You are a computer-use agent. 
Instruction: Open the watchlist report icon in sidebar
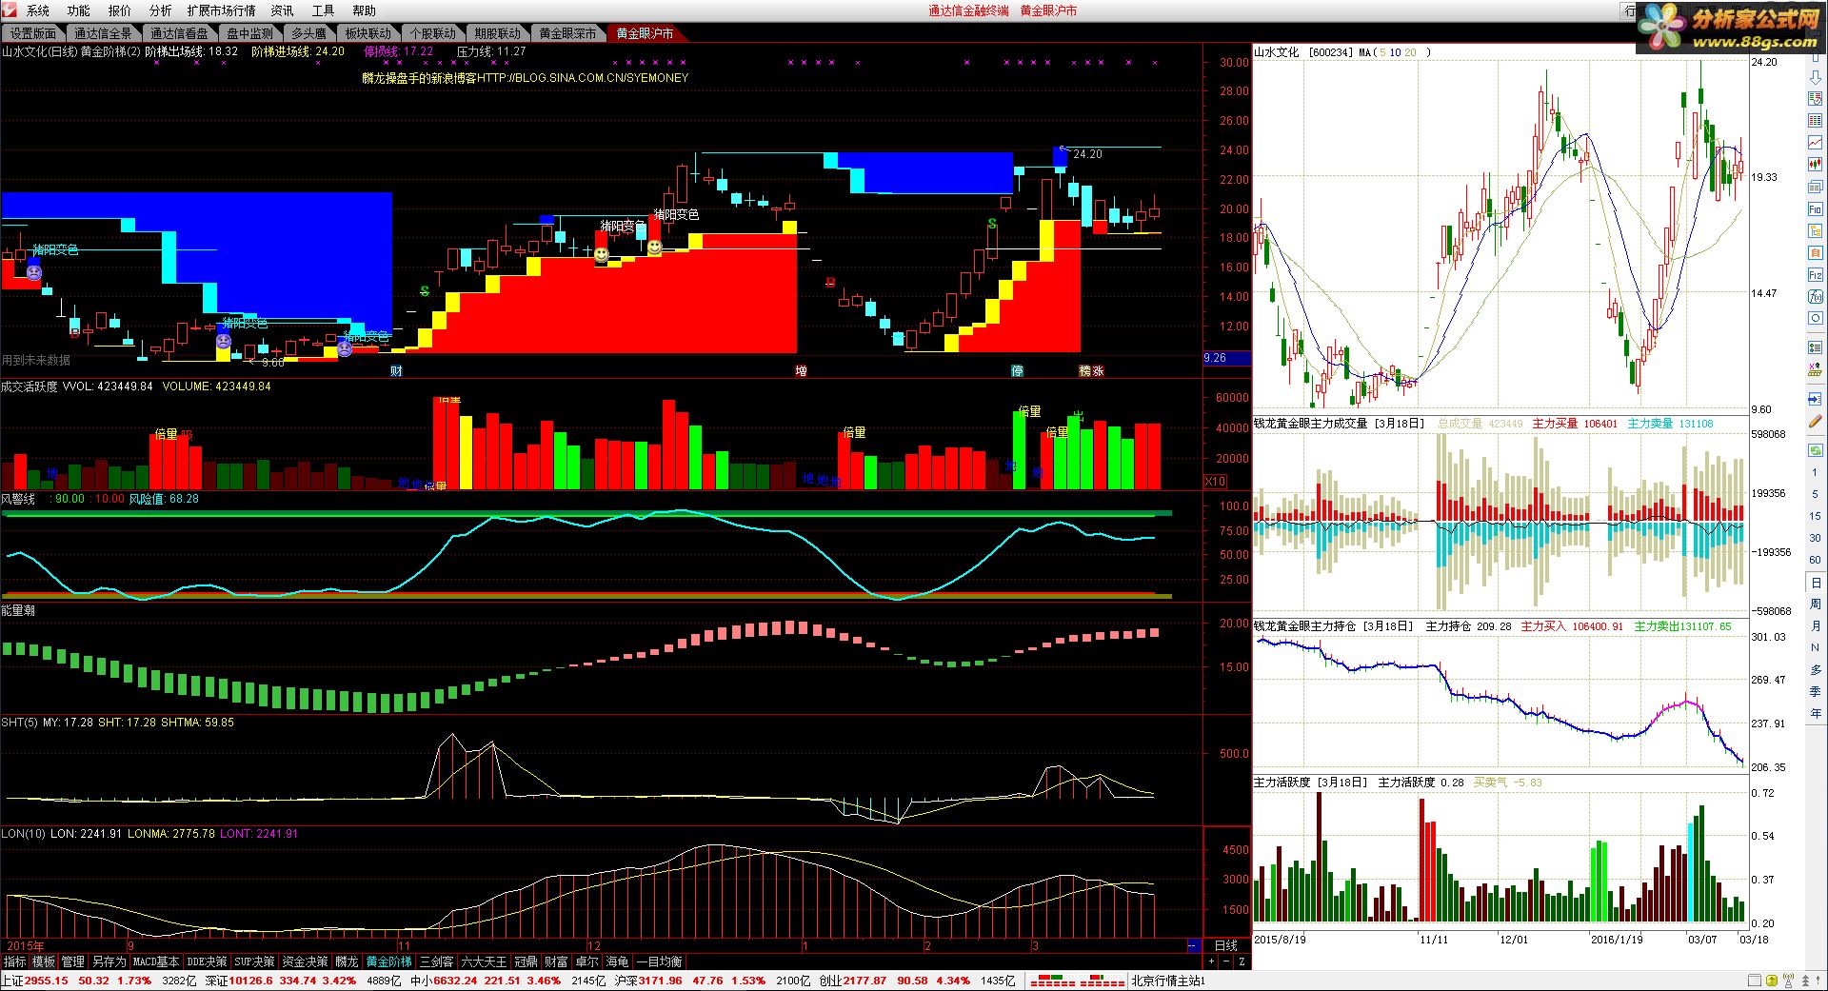pyautogui.click(x=1815, y=99)
